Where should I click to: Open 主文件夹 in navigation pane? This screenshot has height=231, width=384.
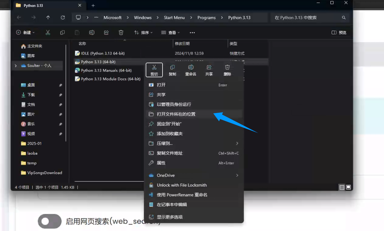(35, 46)
